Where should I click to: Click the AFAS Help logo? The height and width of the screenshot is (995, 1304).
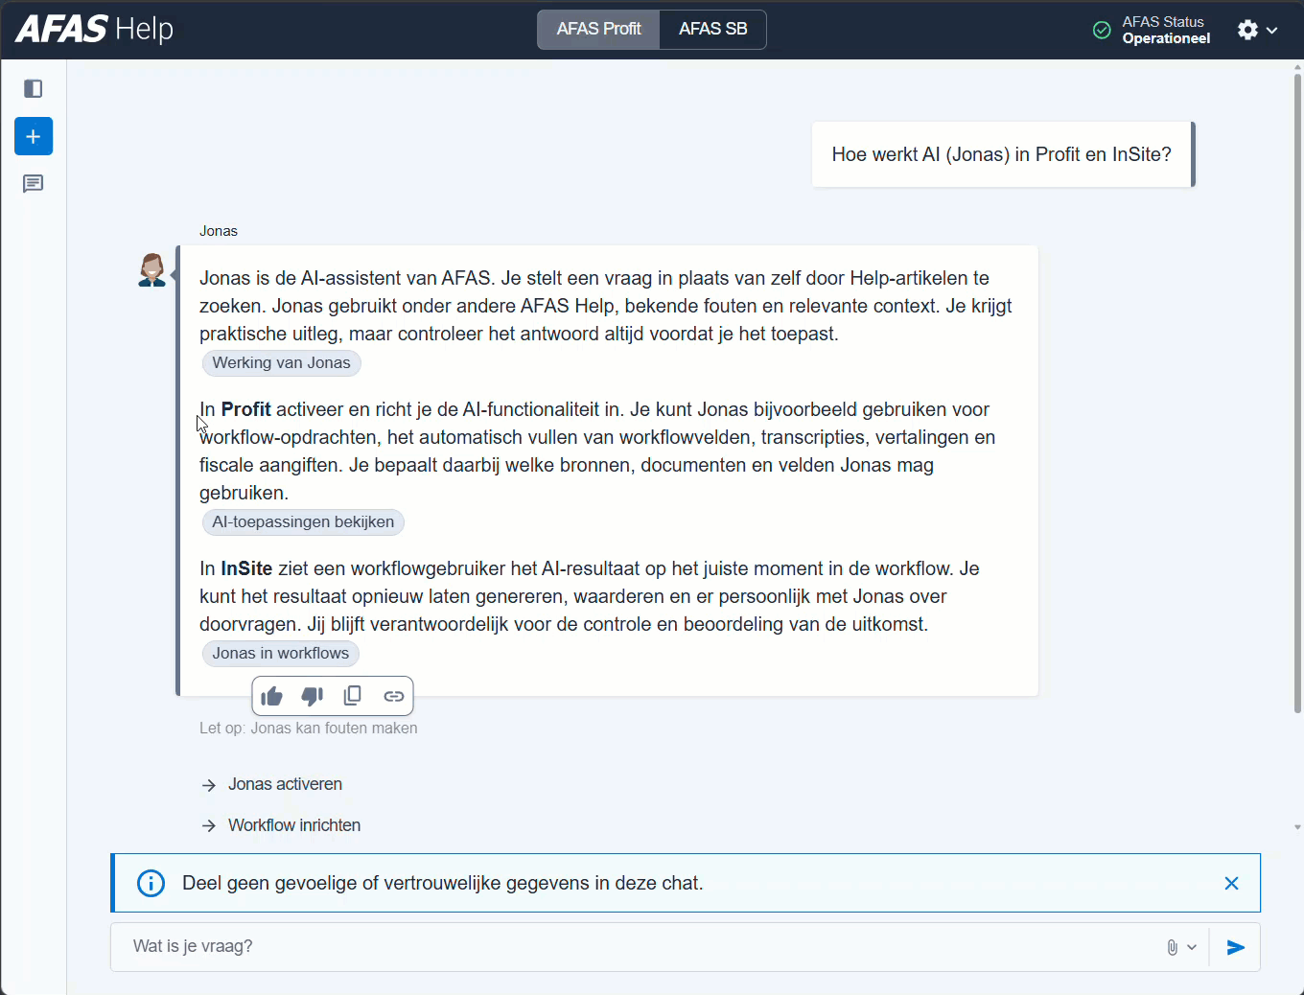[94, 29]
